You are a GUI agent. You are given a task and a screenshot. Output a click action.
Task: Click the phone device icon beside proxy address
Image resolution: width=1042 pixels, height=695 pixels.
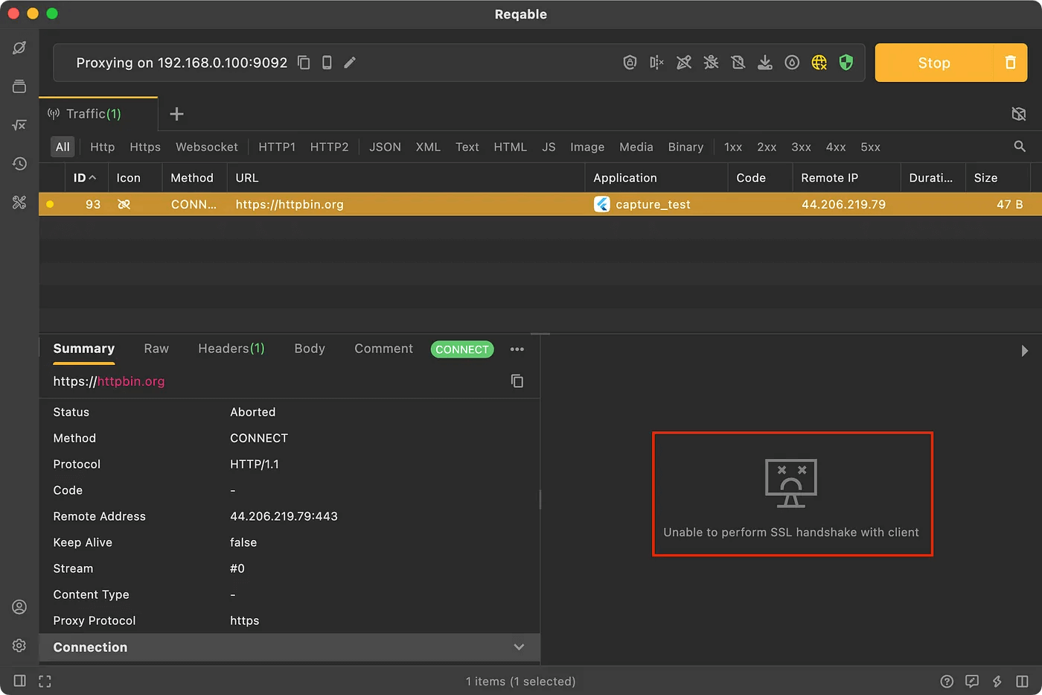(x=327, y=63)
